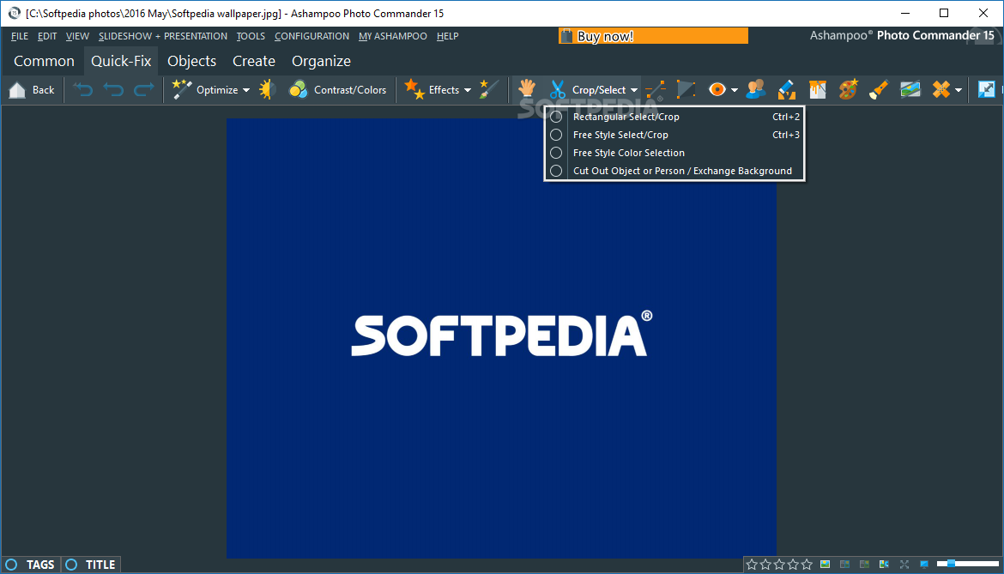The width and height of the screenshot is (1004, 574).
Task: Click the redo arrow icon
Action: pyautogui.click(x=144, y=90)
